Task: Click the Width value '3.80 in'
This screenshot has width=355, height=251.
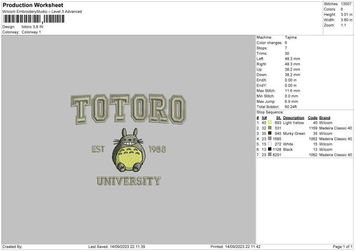Action: (x=346, y=20)
